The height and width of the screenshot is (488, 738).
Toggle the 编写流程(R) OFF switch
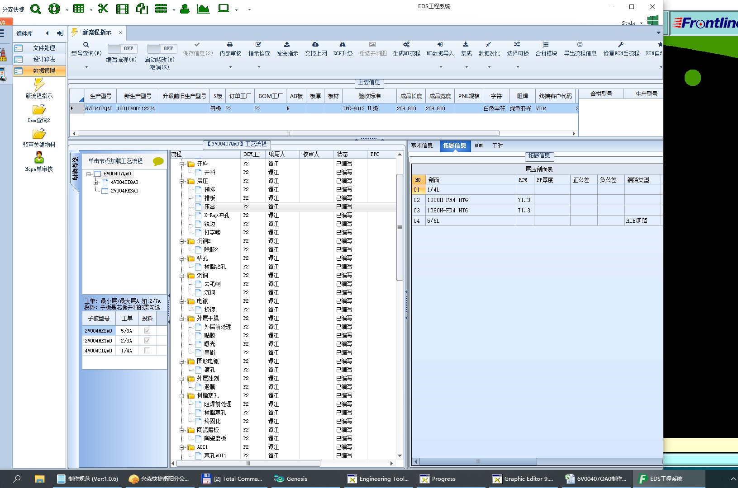(x=122, y=48)
